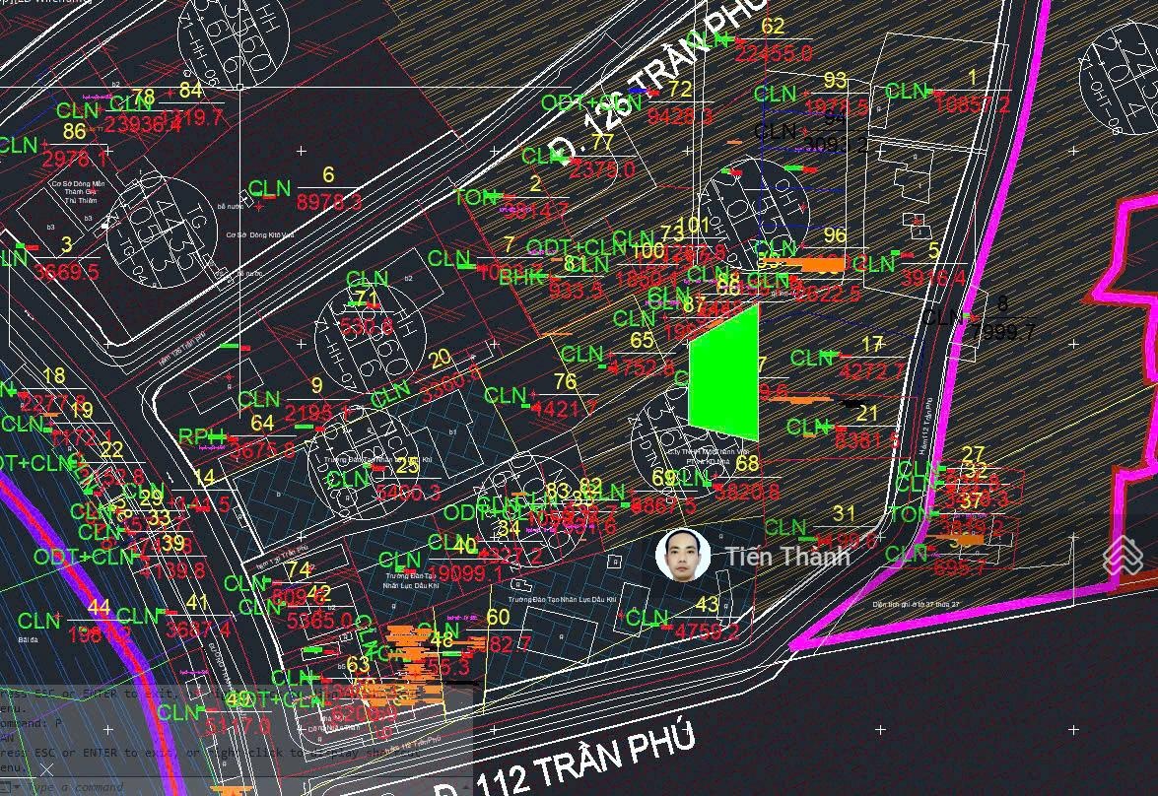Select the solid green filled parcel
Image resolution: width=1158 pixels, height=796 pixels.
pos(725,371)
